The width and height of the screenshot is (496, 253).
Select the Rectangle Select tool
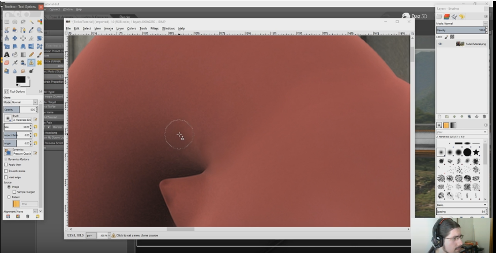[7, 22]
